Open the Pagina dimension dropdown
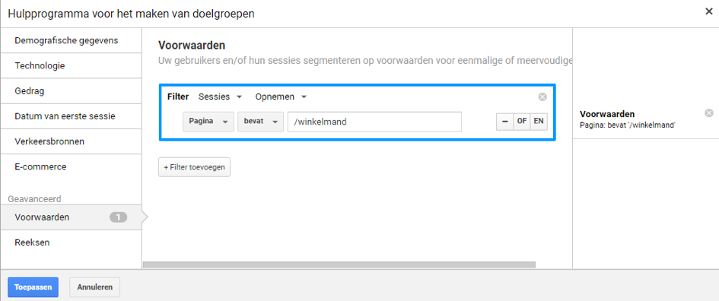This screenshot has width=719, height=301. tap(208, 122)
